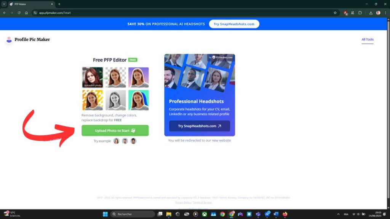Click the browser forward arrow
Viewport: 390px width, 219px height.
12,13
